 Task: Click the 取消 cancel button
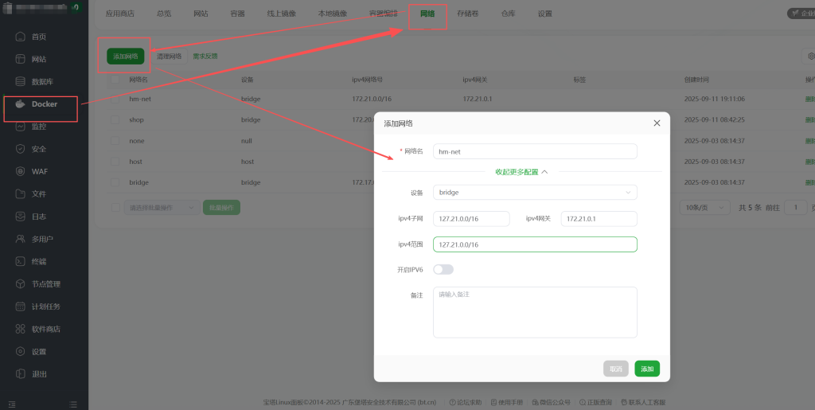[616, 369]
